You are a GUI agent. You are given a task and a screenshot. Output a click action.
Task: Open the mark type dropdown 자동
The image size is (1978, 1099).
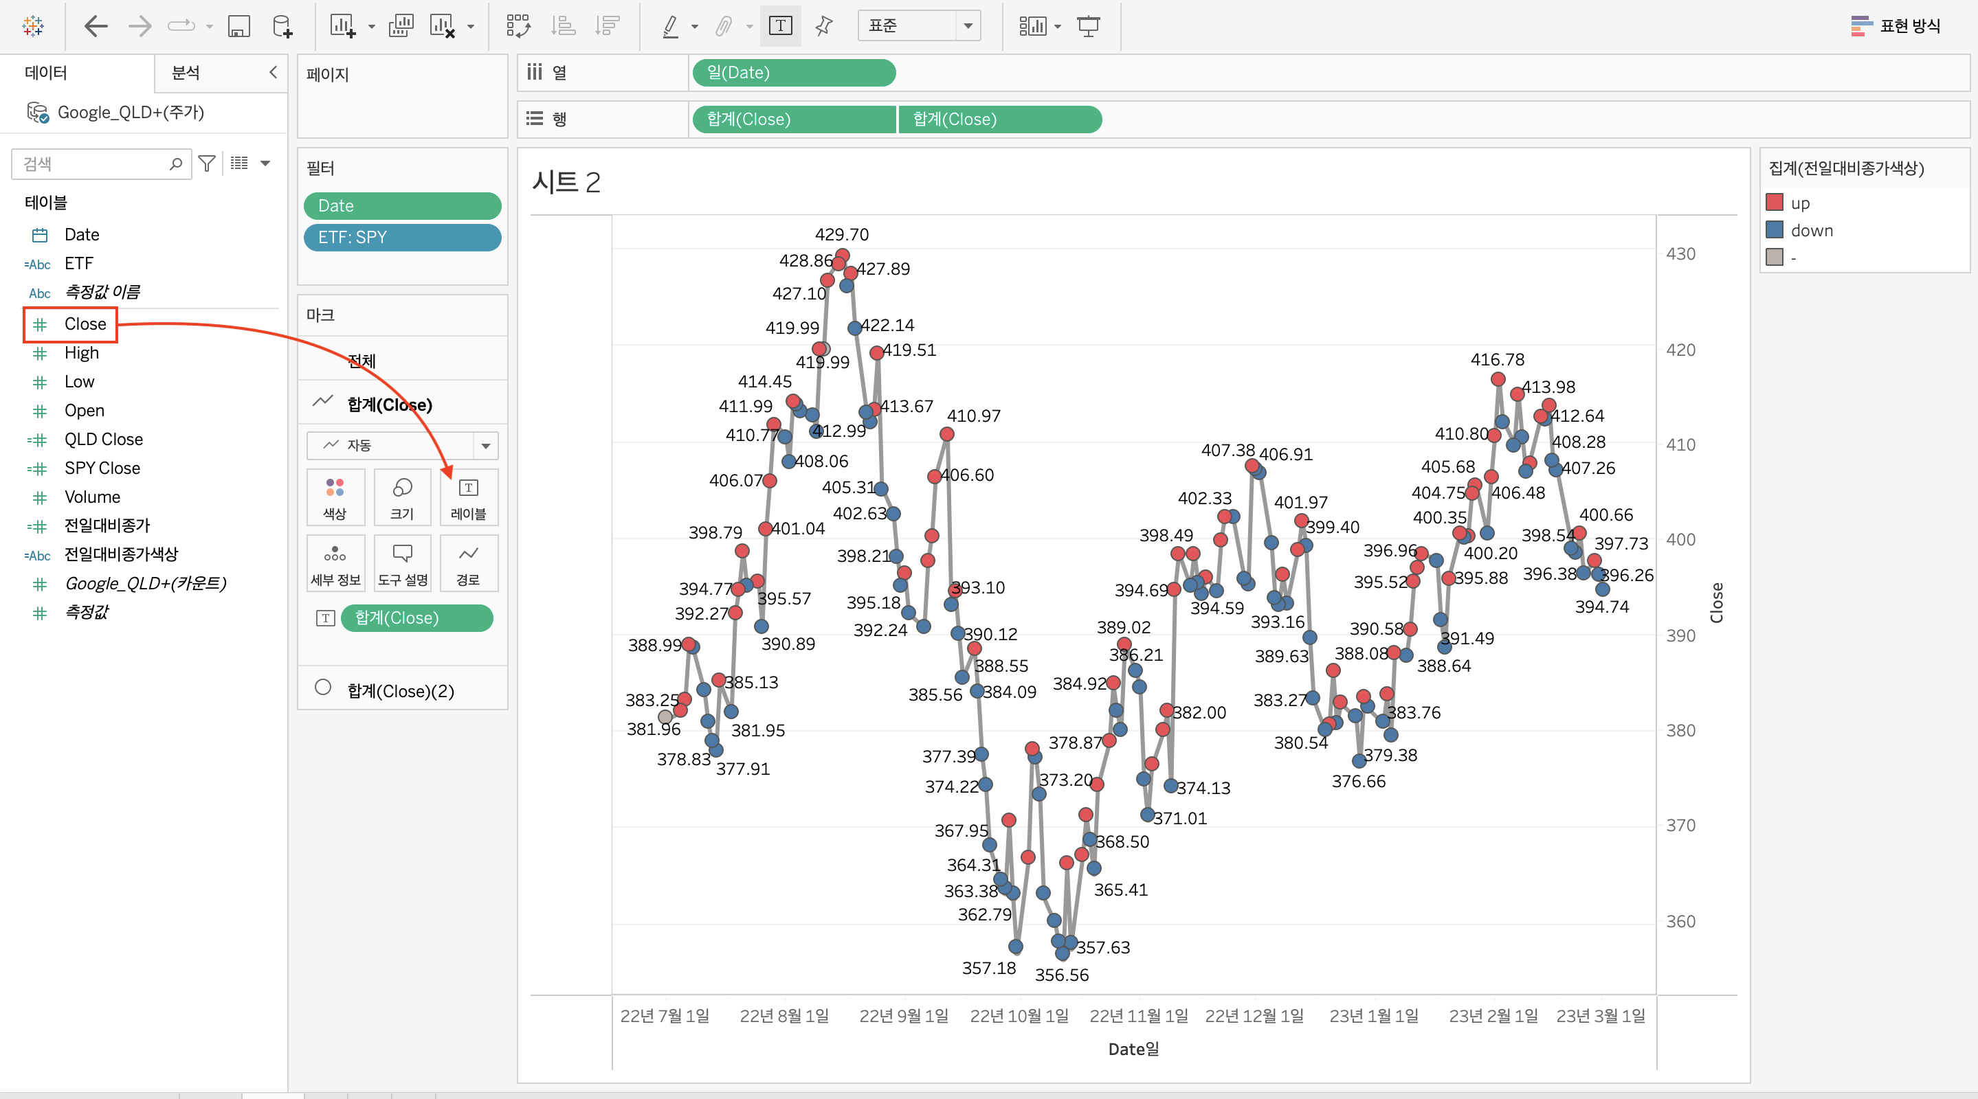point(402,445)
